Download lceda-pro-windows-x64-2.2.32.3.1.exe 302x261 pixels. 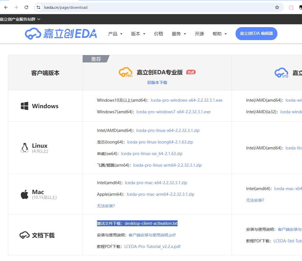pyautogui.click(x=186, y=100)
